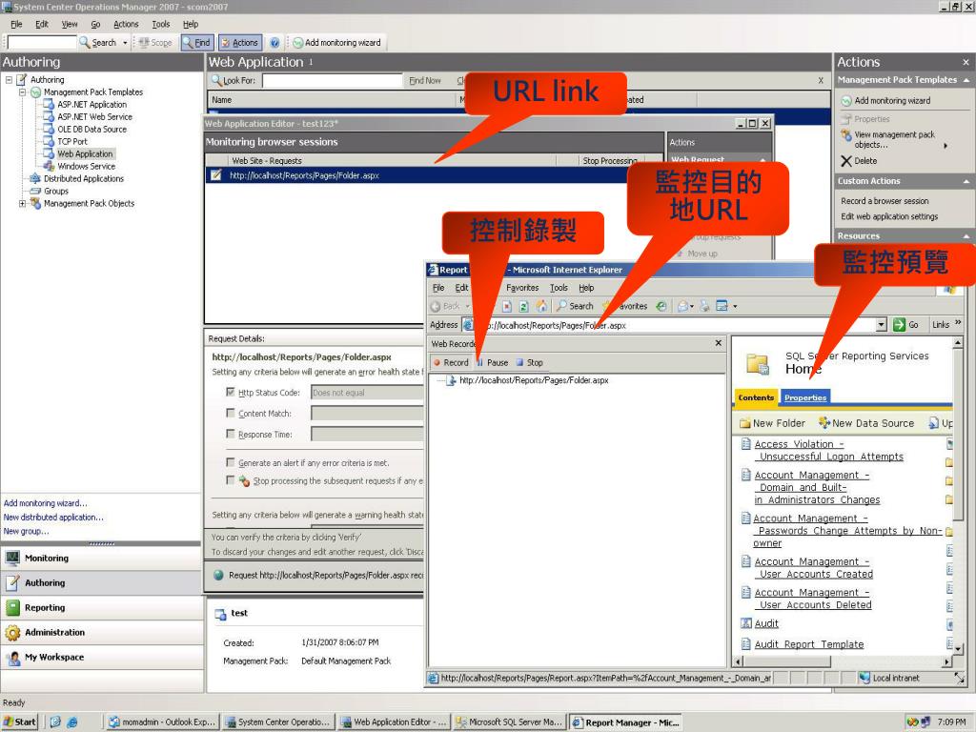Collapse the Authoring root node
The height and width of the screenshot is (732, 976).
(9, 80)
